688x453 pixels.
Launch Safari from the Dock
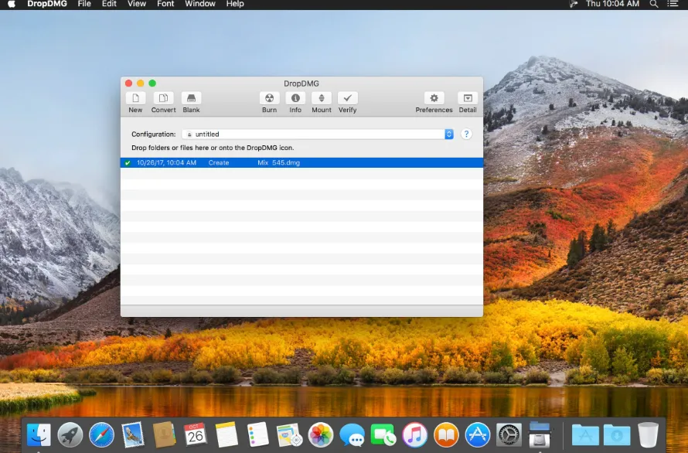tap(102, 434)
